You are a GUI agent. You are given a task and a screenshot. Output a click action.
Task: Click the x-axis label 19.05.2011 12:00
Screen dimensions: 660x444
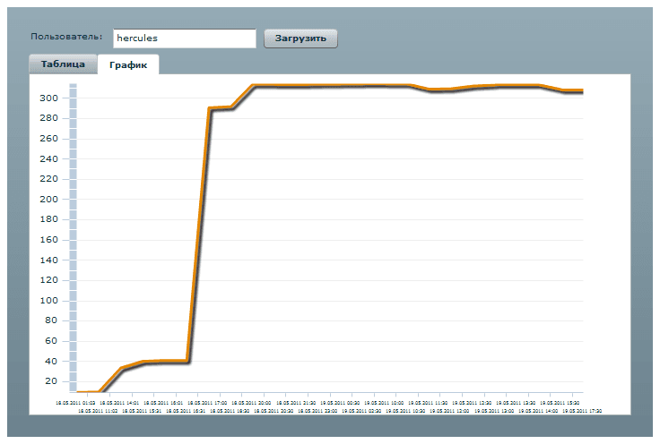coord(449,411)
